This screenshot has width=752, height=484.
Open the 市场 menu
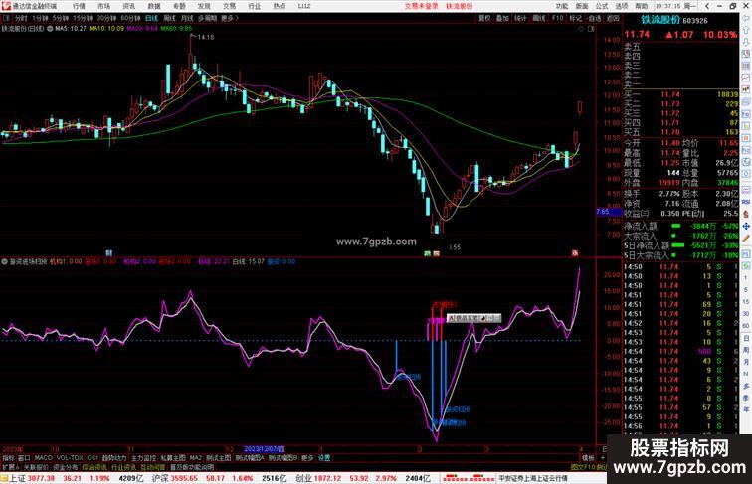(104, 6)
